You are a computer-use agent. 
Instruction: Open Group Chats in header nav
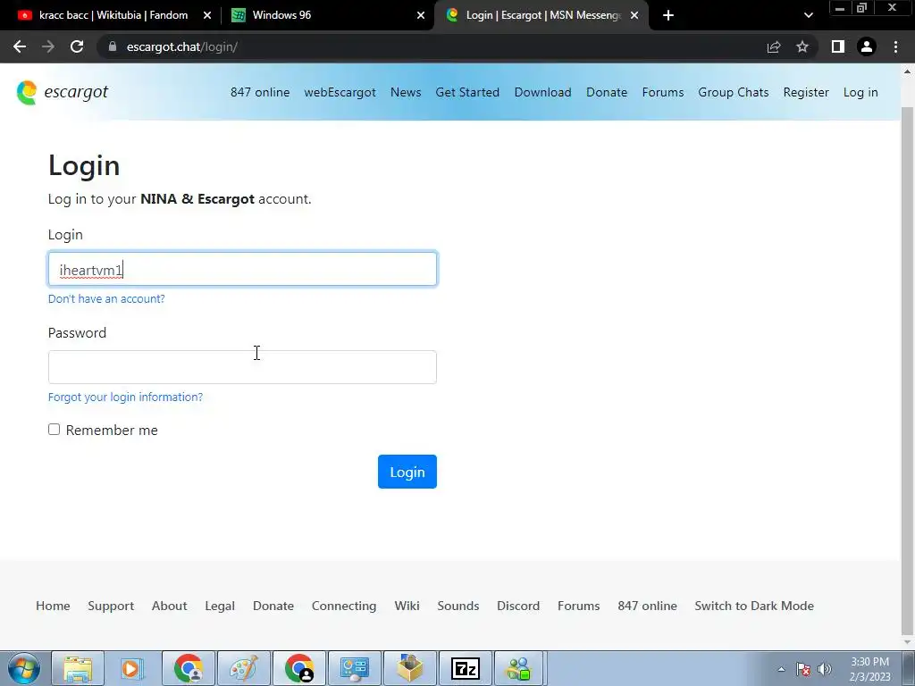[734, 92]
